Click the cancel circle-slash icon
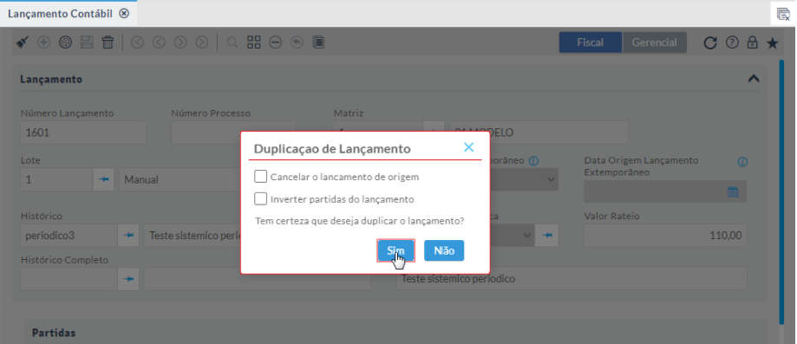 (x=65, y=42)
